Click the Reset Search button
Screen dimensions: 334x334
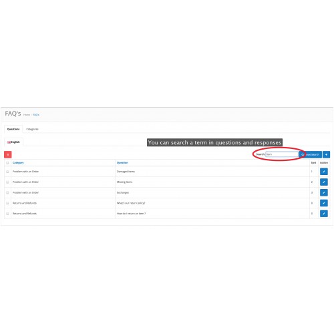pos(311,154)
